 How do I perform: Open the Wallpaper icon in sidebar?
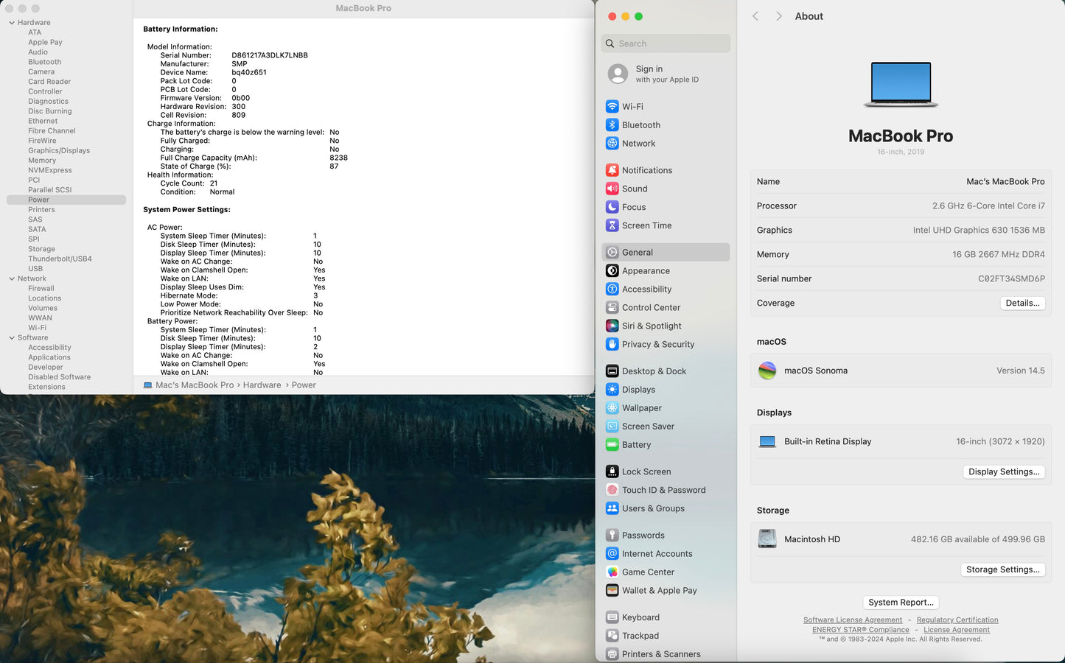pyautogui.click(x=612, y=408)
